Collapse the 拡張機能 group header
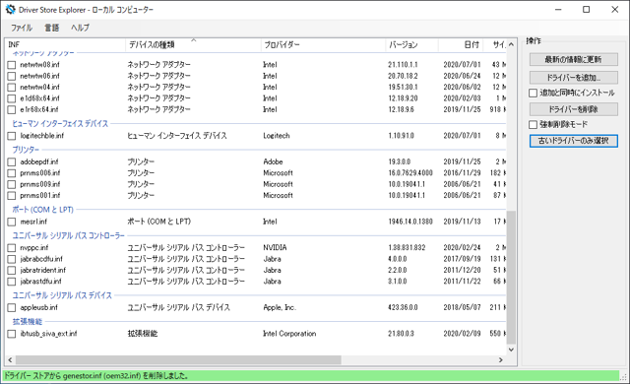This screenshot has width=630, height=384. (x=28, y=322)
